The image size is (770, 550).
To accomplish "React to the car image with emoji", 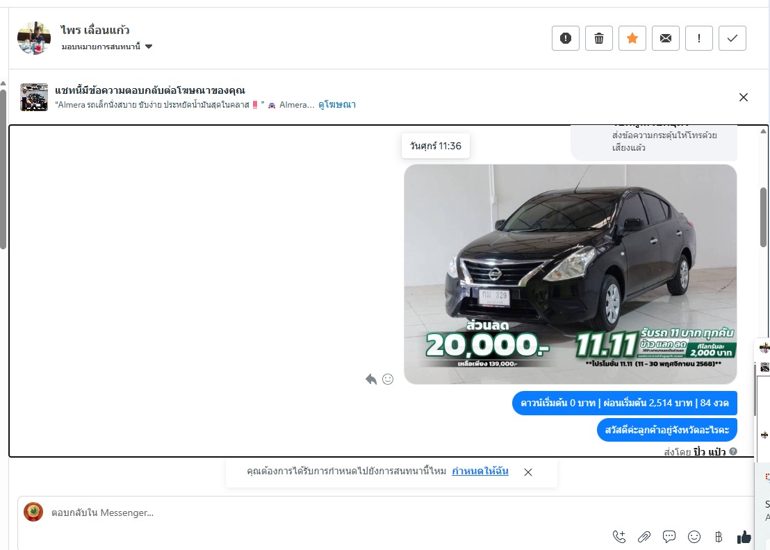I will coord(388,379).
